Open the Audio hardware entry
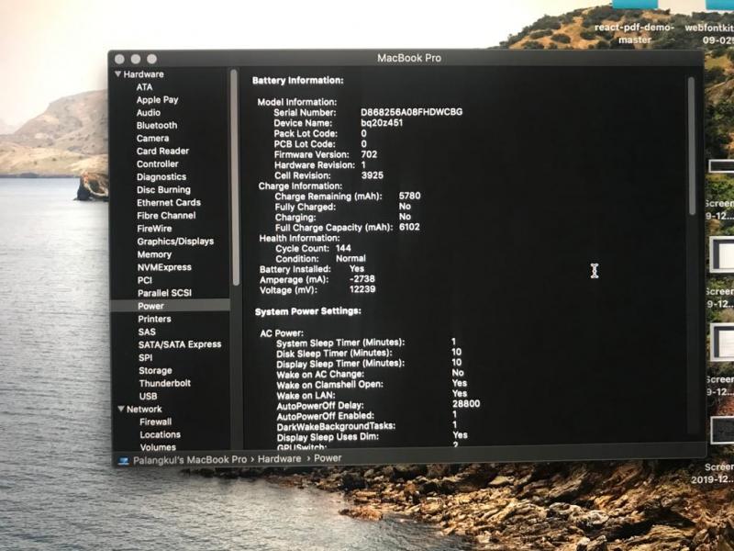 click(x=149, y=112)
